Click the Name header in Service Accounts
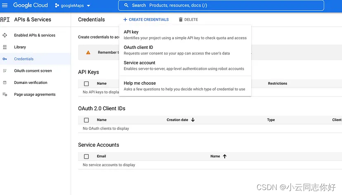The image size is (342, 195). pyautogui.click(x=215, y=156)
